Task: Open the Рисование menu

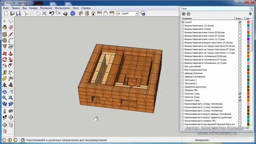Action: pyautogui.click(x=46, y=8)
